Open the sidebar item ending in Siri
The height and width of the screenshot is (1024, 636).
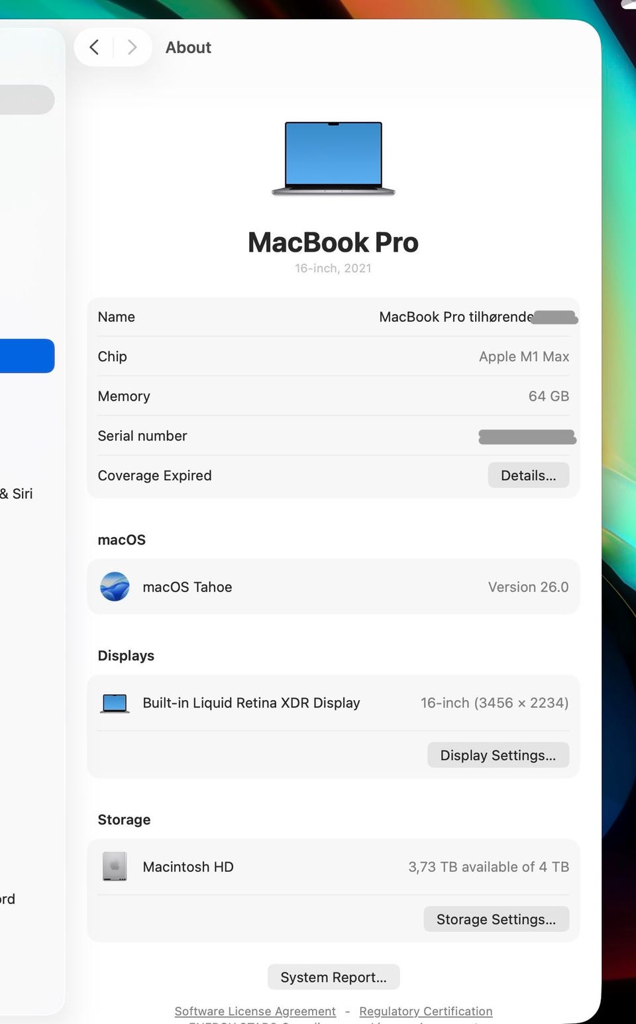tap(17, 493)
